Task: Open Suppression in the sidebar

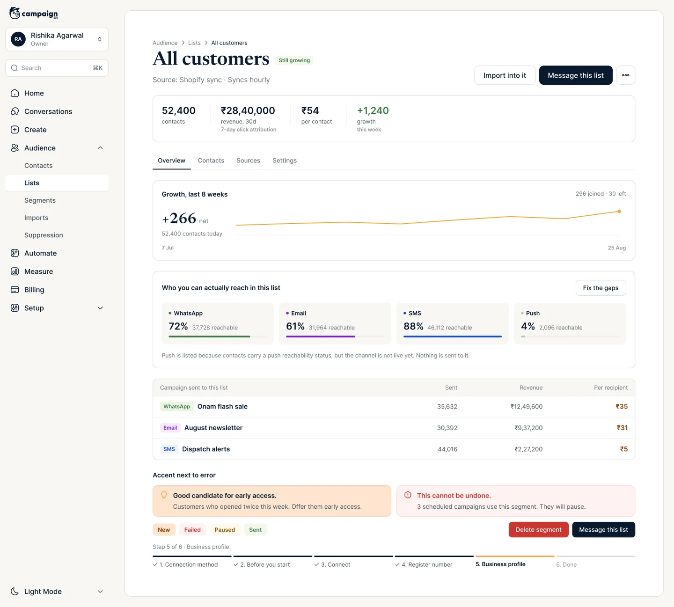Action: (57, 235)
